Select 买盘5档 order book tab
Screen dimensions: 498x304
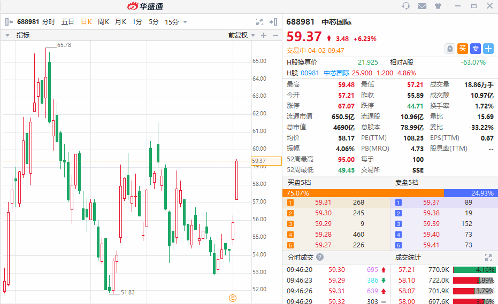pos(299,183)
